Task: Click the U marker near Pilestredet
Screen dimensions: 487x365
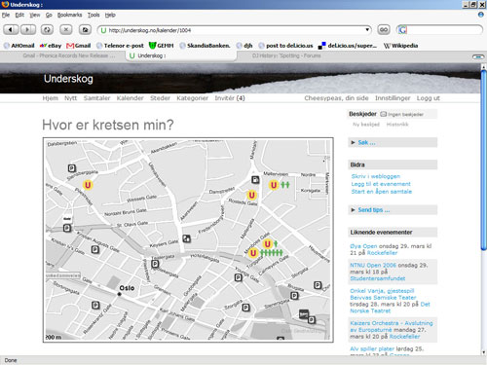Action: 88,185
